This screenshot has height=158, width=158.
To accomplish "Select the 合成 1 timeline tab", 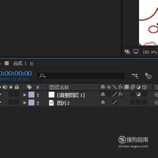I will click(20, 64).
